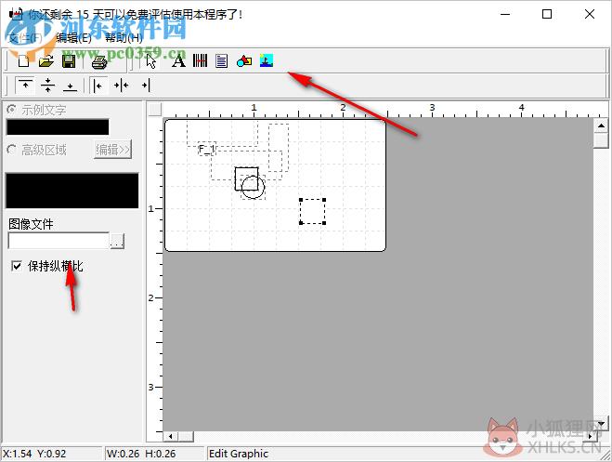Select the arrow pointer tool
Screen dimensions: 612x462
click(151, 61)
